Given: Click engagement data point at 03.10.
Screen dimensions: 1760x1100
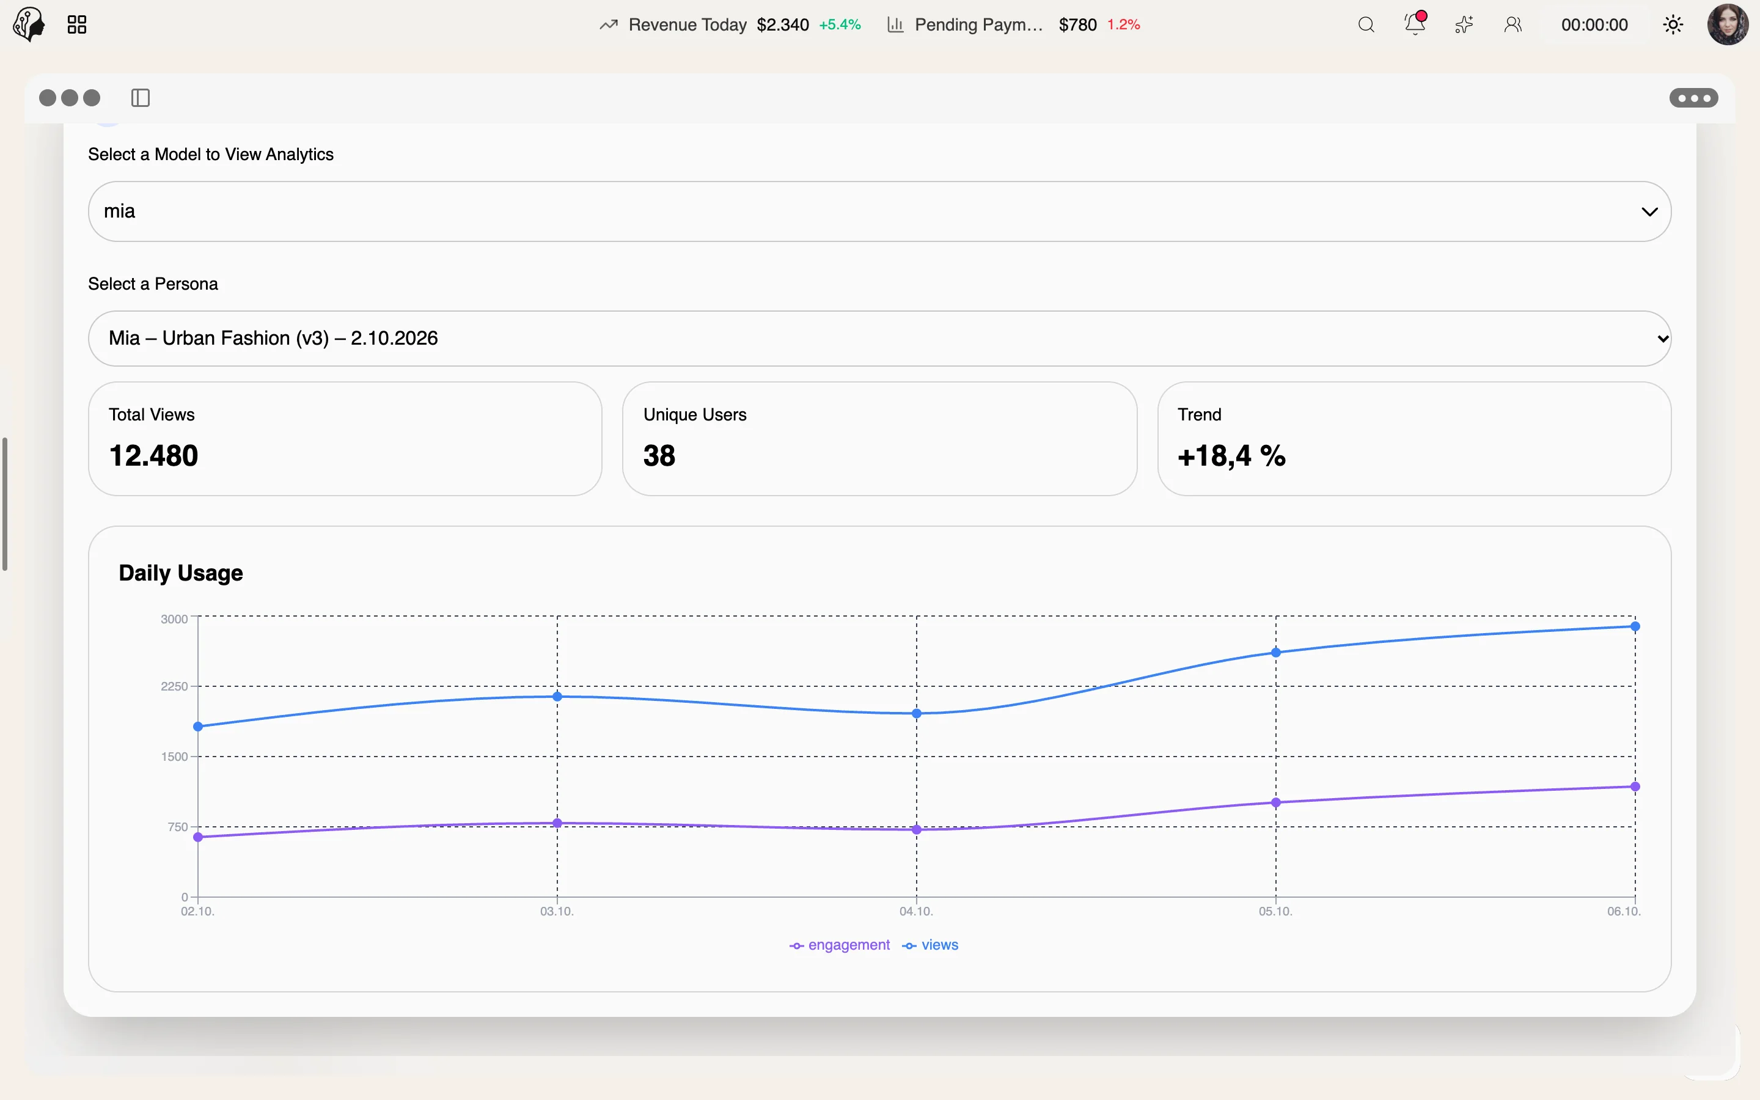Looking at the screenshot, I should click(557, 824).
